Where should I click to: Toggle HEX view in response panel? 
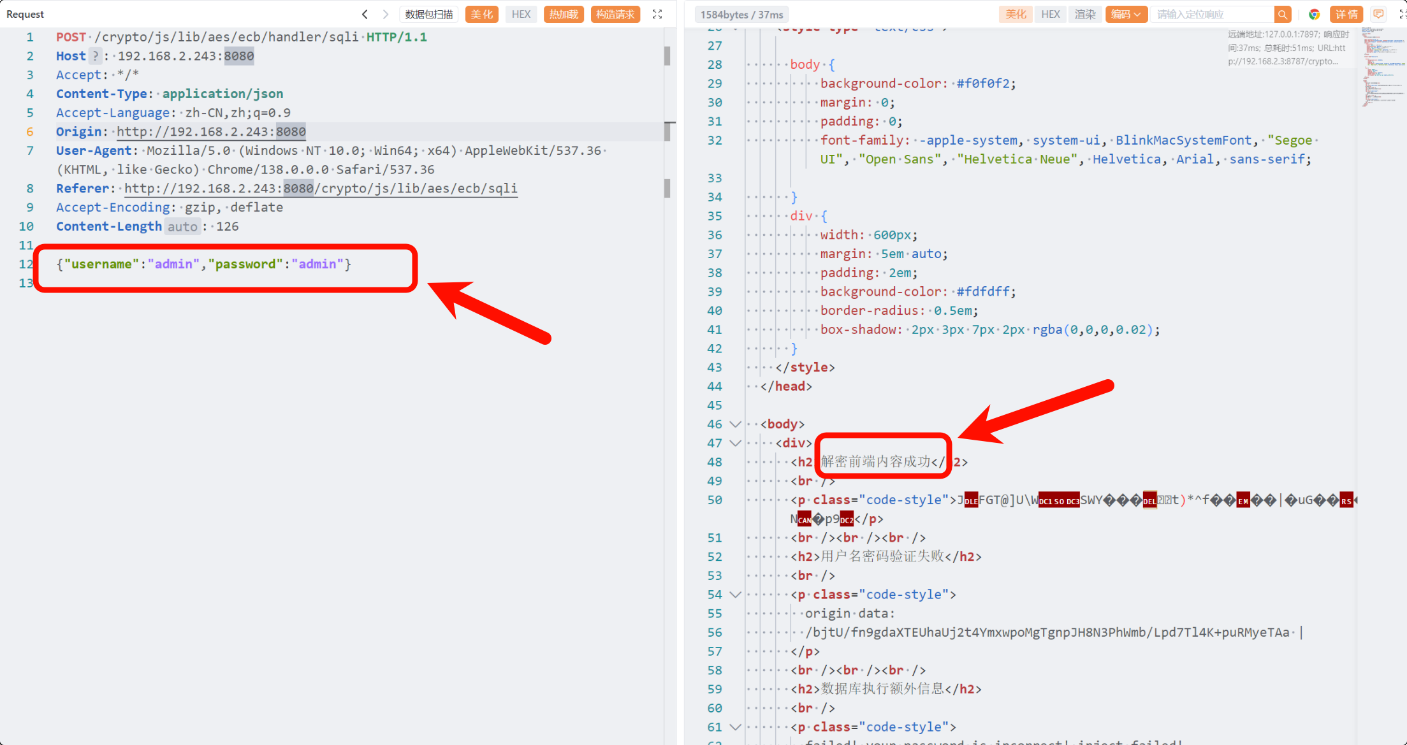point(1050,14)
